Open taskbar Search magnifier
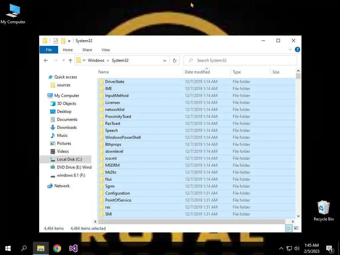This screenshot has width=340, height=255. coord(24,248)
